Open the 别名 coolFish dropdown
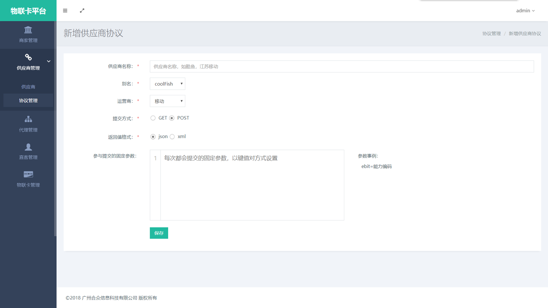548x308 pixels. tap(167, 84)
